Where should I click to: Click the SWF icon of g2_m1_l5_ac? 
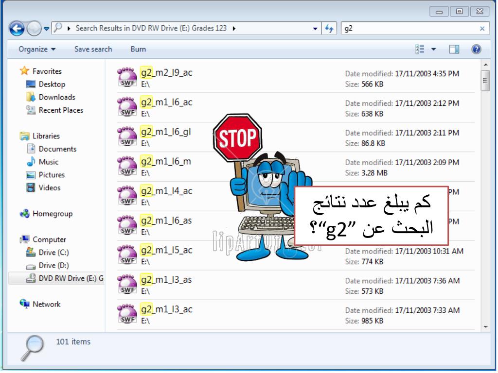point(127,254)
